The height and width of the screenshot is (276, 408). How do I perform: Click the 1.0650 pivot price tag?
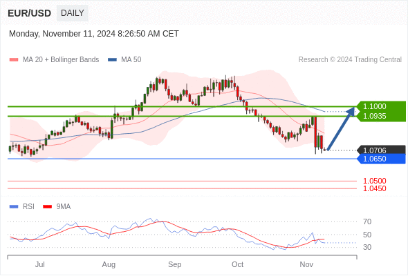(x=381, y=159)
